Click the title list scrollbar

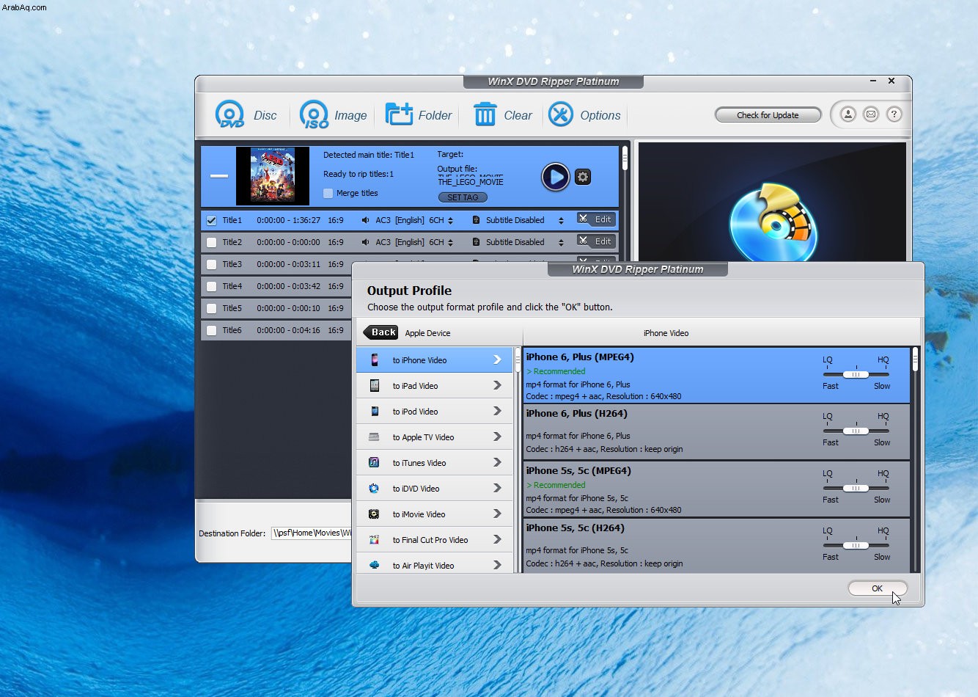coord(625,158)
